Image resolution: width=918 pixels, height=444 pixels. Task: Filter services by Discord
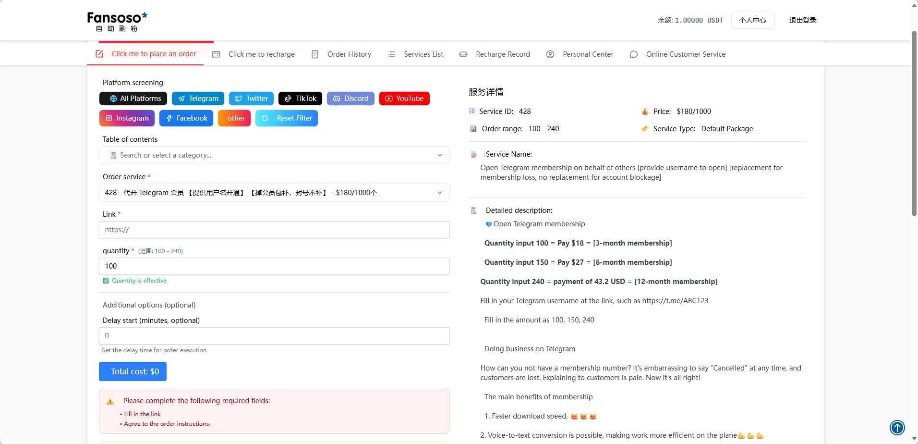350,99
